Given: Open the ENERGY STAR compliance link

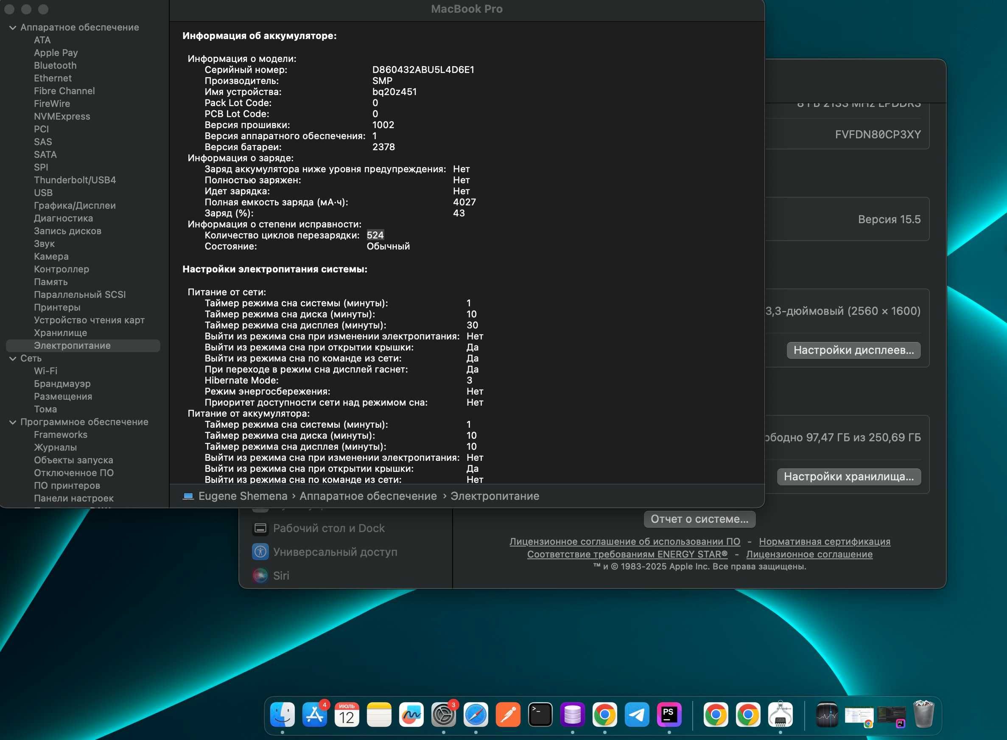Looking at the screenshot, I should (627, 554).
